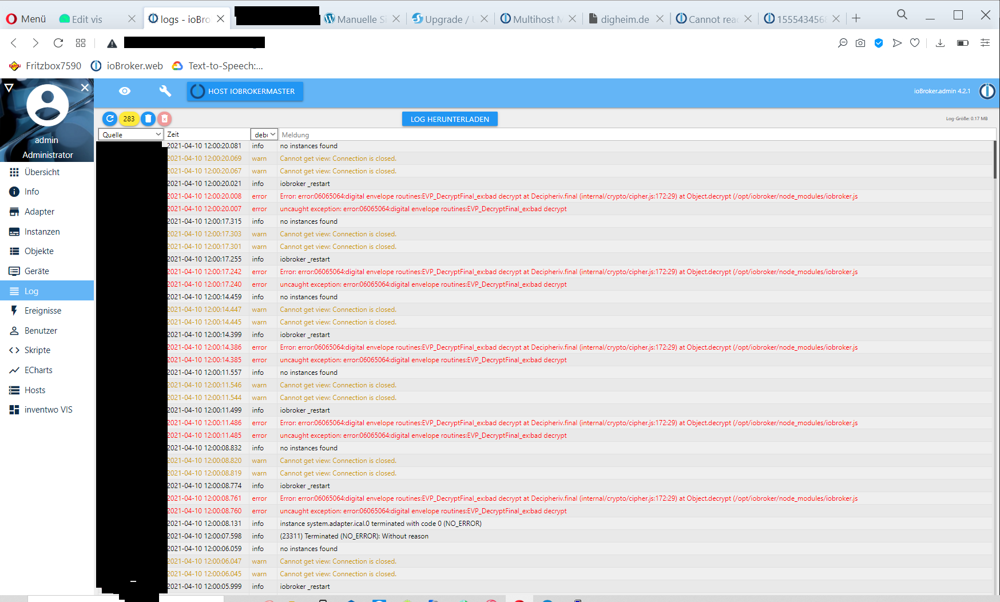Close the logs - ioBroker browser tab
Image resolution: width=1000 pixels, height=602 pixels.
point(221,19)
